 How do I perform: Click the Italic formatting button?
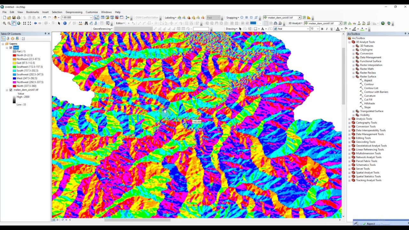click(x=327, y=29)
